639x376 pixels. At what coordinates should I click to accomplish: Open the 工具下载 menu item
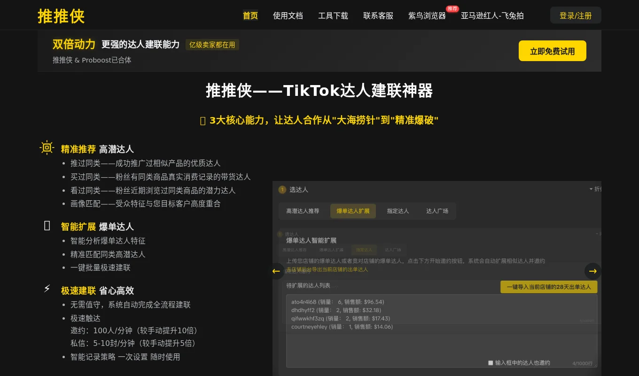(333, 16)
